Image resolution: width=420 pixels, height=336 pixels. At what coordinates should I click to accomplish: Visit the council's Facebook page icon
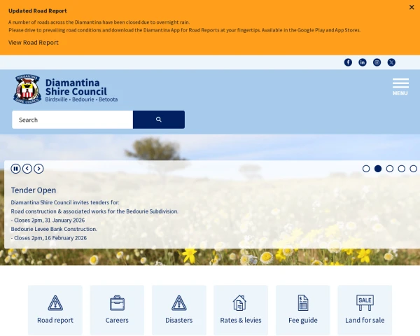pos(348,62)
